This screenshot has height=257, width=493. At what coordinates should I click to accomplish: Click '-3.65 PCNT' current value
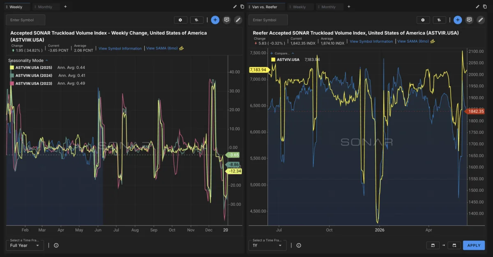click(59, 50)
